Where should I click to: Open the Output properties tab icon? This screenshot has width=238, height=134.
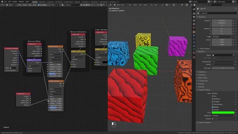click(194, 17)
